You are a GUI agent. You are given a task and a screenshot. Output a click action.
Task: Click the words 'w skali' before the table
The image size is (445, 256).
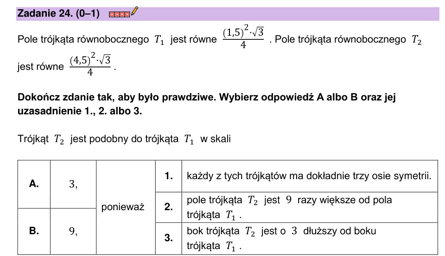[216, 139]
